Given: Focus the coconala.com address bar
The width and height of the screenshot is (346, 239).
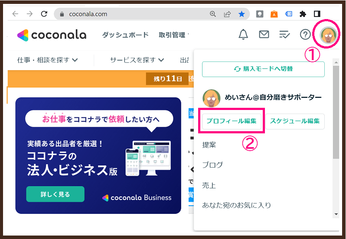Looking at the screenshot, I should 152,14.
